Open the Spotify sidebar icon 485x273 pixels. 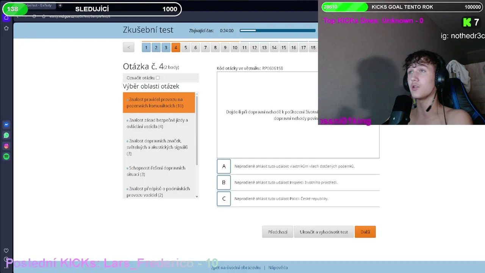[6, 157]
